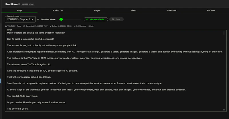Click the IMAGES_READY status badge

tap(28, 4)
